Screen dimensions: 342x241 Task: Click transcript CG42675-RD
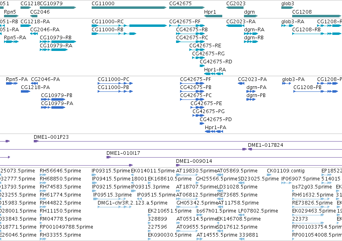(x=202, y=66)
